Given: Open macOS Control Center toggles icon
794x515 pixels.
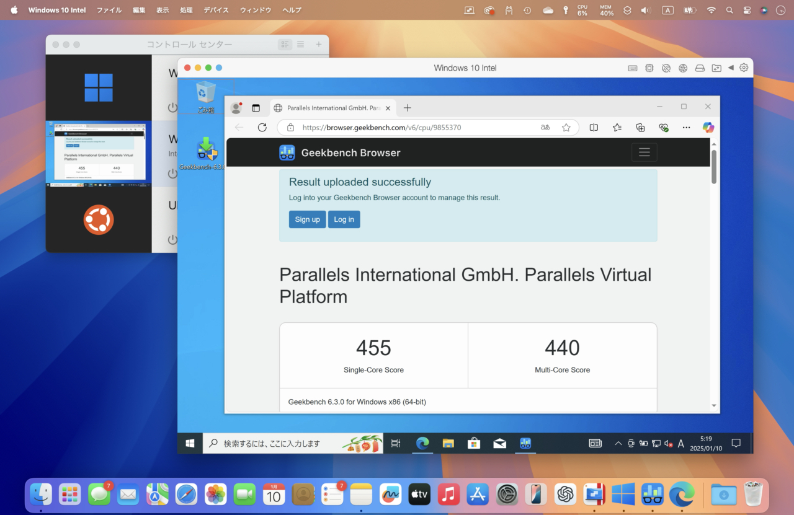Looking at the screenshot, I should 747,10.
